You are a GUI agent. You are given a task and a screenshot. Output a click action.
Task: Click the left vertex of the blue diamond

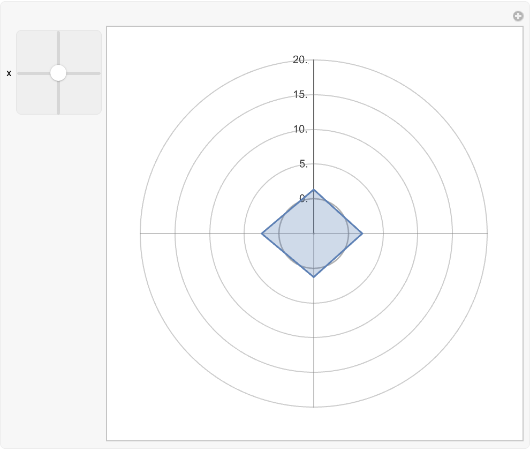261,234
